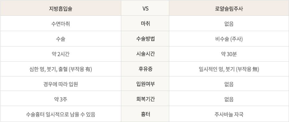Click the 지방흡입술 column header
289x122 pixels.
(x=60, y=9)
